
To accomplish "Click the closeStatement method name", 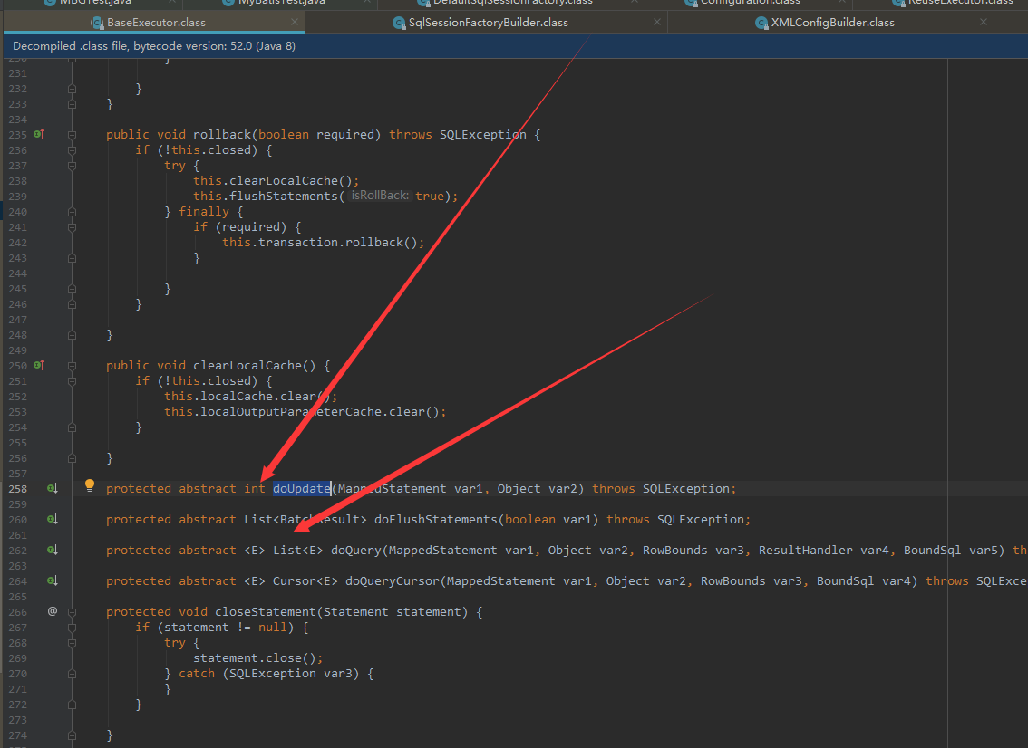I will pyautogui.click(x=266, y=612).
